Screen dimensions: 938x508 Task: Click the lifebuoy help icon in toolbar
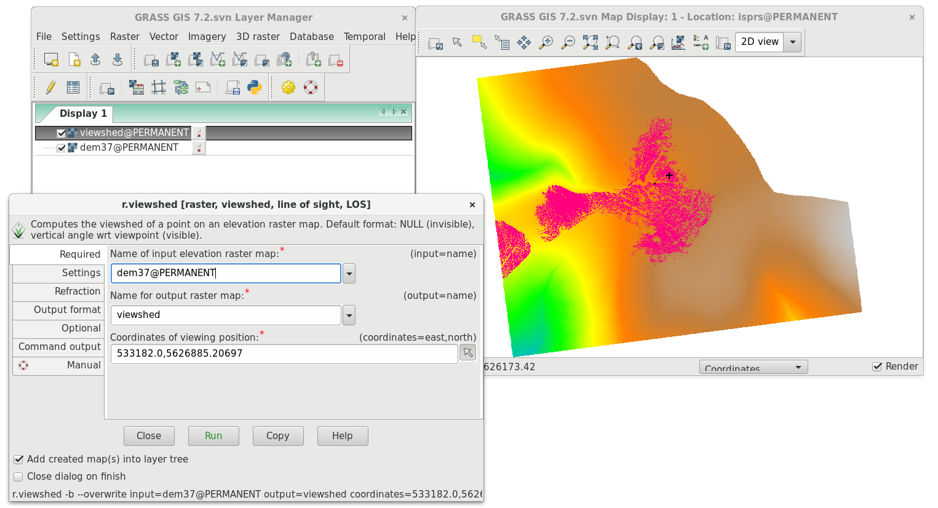311,87
